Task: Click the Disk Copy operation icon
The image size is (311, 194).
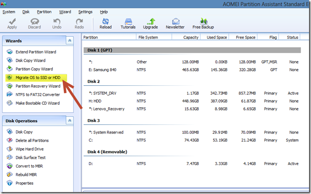Action: 9,132
